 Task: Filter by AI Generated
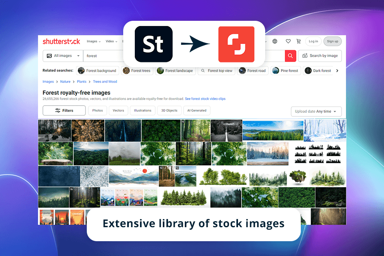[197, 110]
